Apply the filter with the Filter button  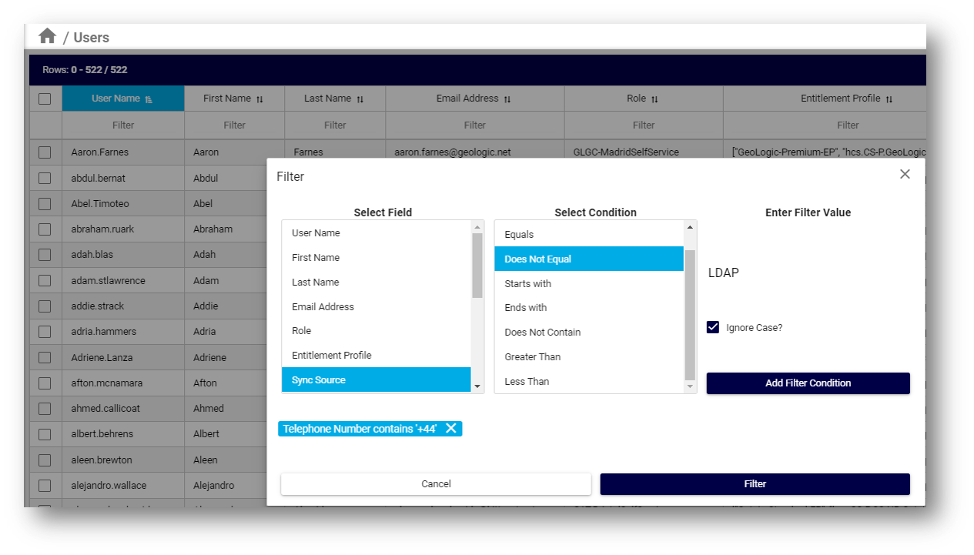755,483
